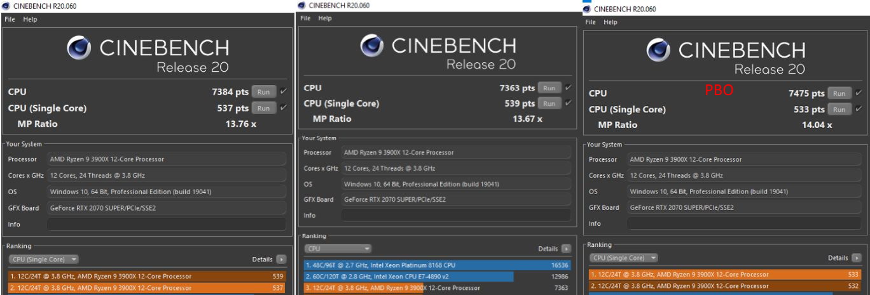Open ranking Details arrow in middle window
The width and height of the screenshot is (870, 295).
[x=566, y=249]
